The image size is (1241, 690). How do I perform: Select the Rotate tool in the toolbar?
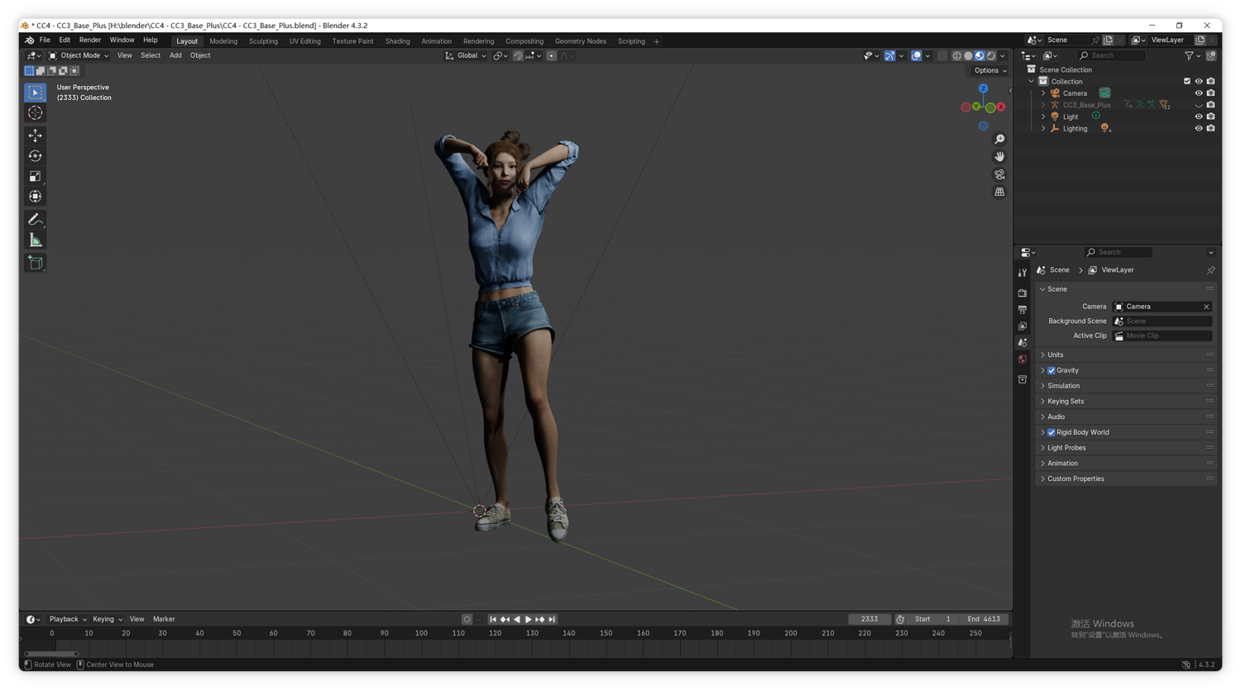35,155
